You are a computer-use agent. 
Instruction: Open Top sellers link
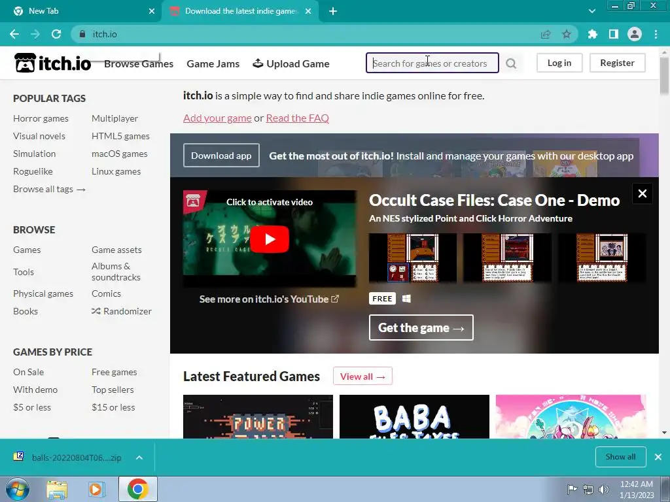click(x=113, y=390)
